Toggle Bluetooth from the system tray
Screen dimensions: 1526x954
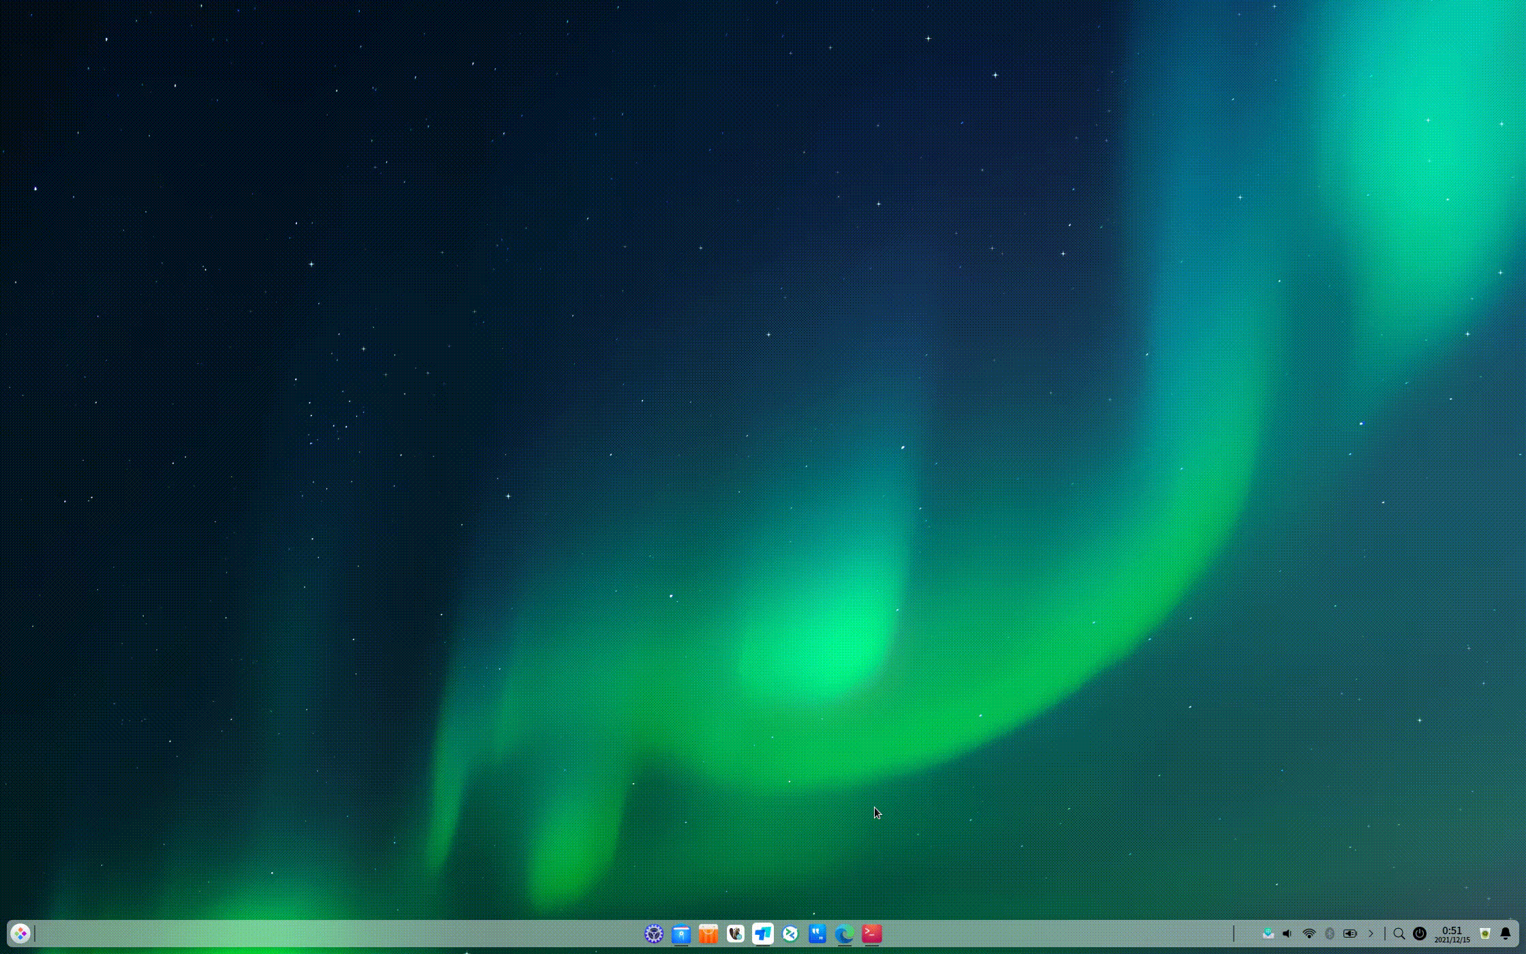(1330, 934)
